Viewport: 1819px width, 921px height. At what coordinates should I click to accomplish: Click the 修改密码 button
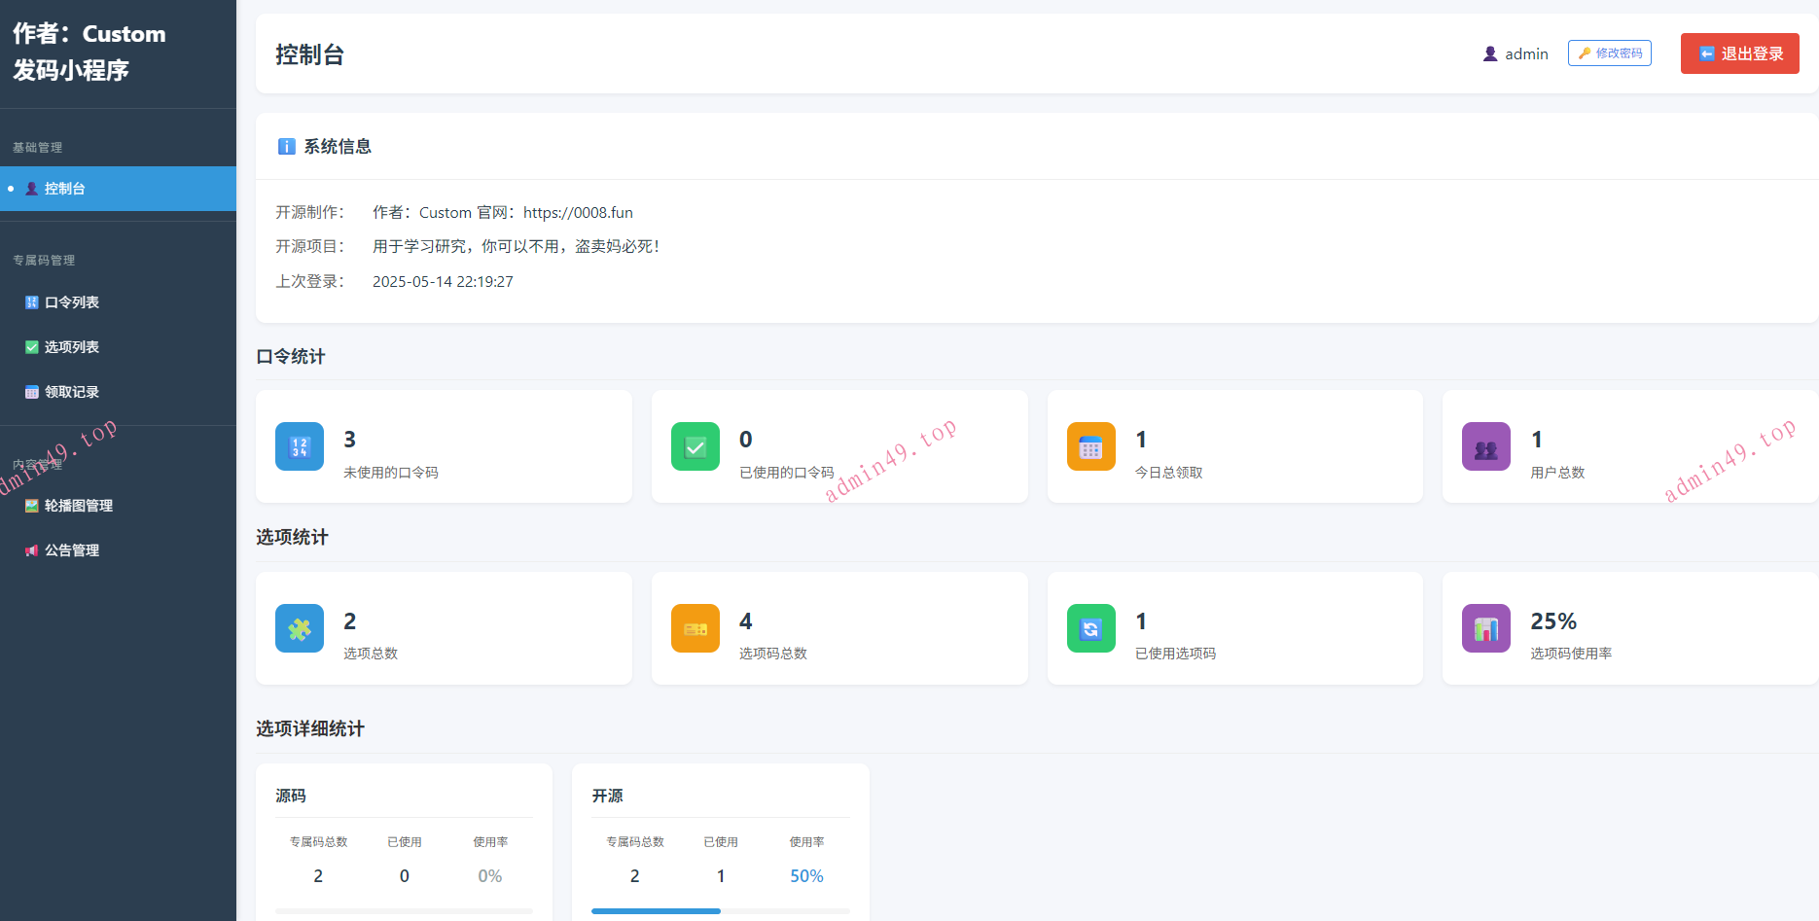point(1609,53)
